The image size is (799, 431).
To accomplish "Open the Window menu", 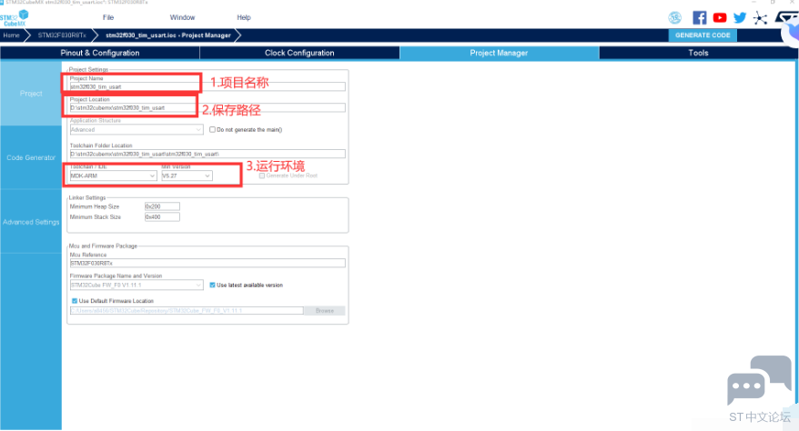I will (182, 17).
